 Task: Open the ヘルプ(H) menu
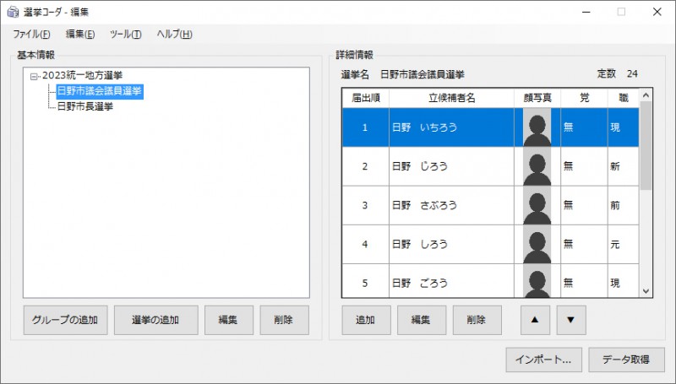174,34
